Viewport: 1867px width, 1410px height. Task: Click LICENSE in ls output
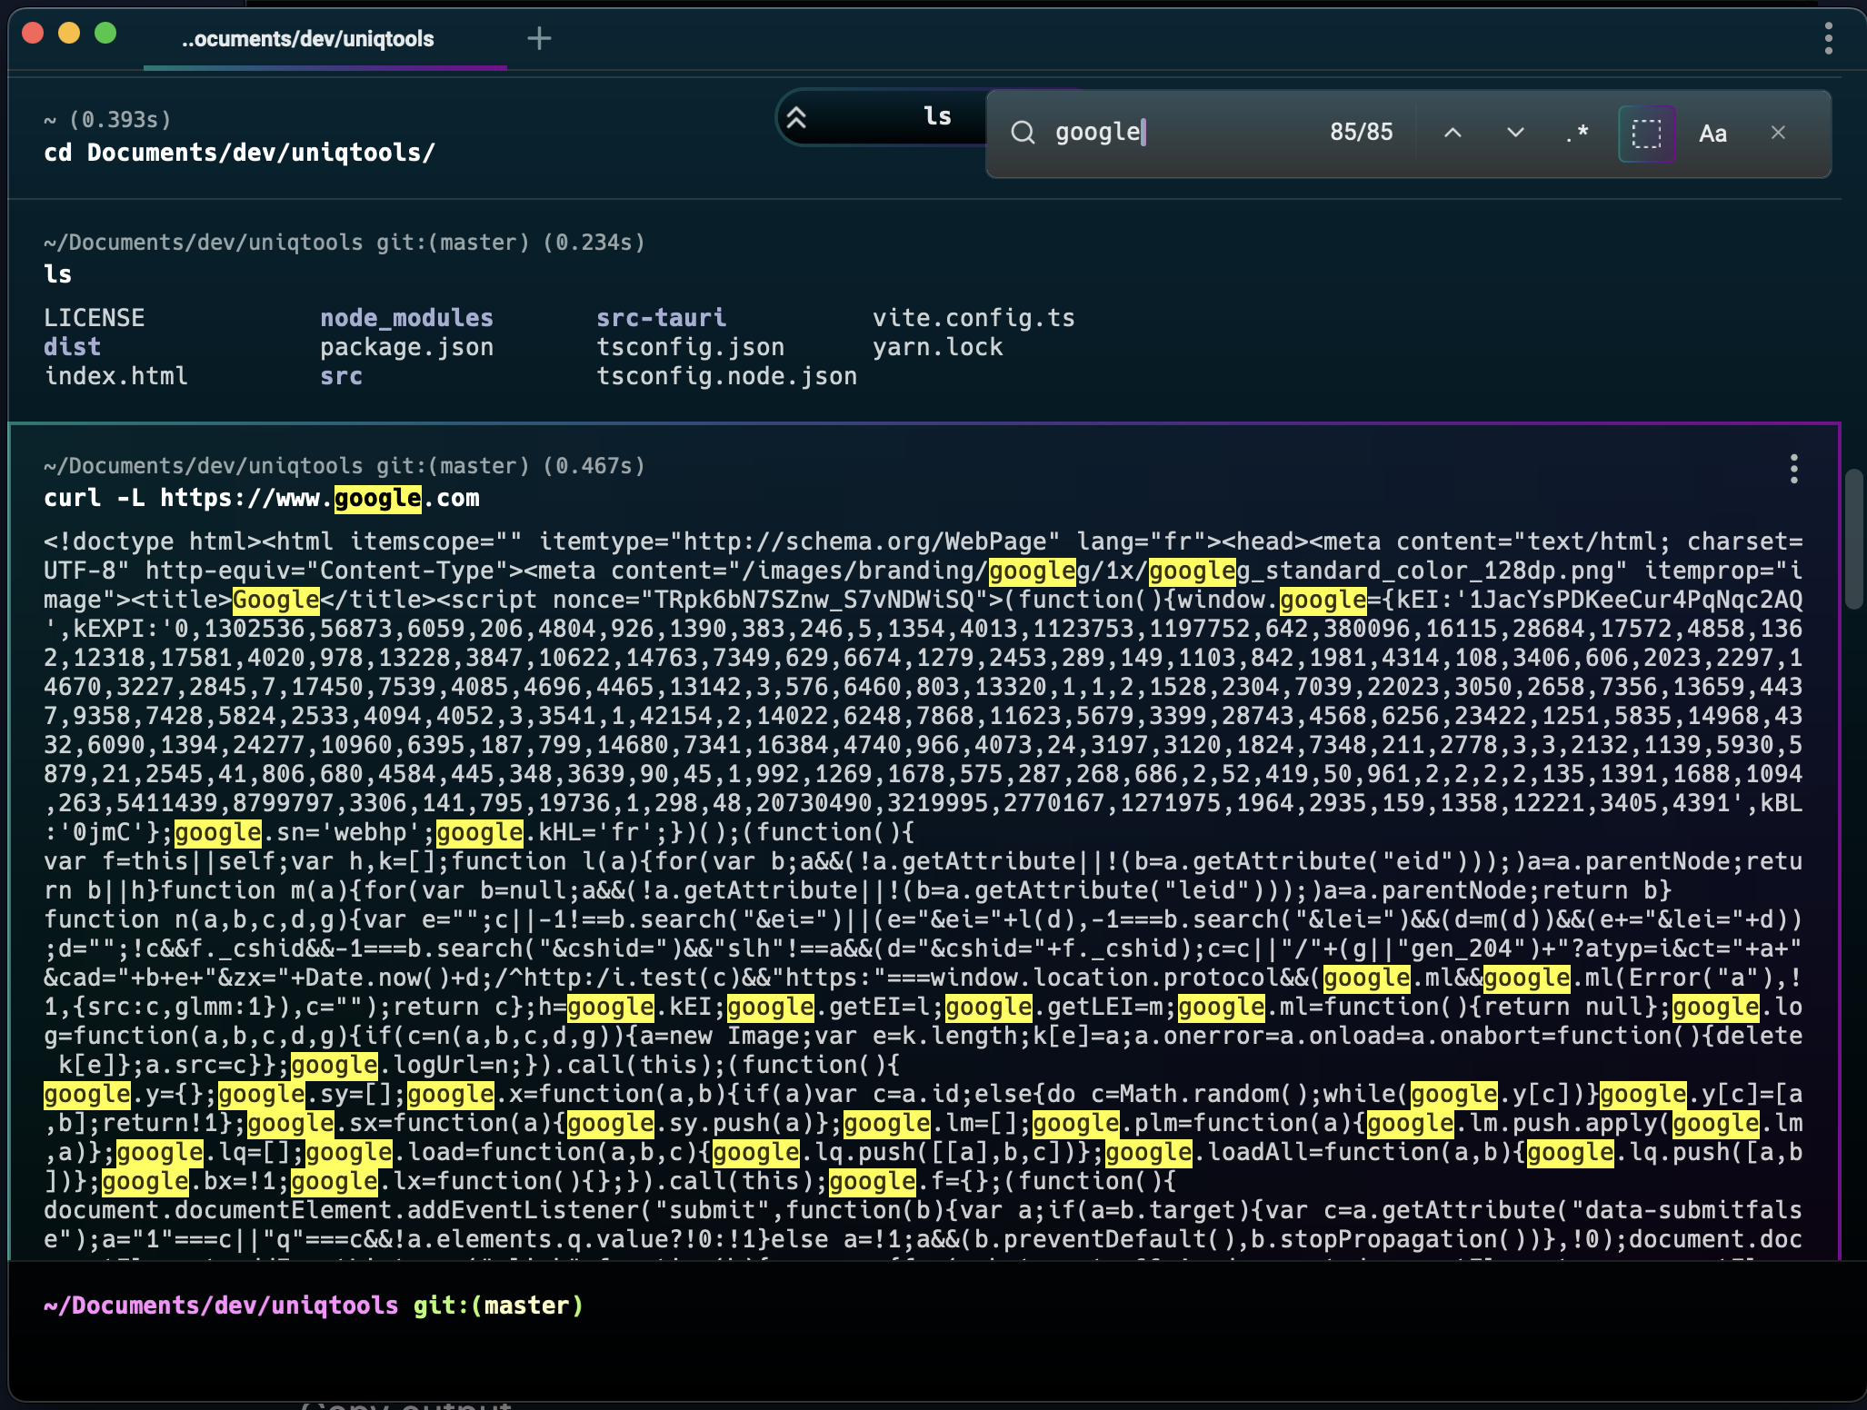pyautogui.click(x=94, y=318)
